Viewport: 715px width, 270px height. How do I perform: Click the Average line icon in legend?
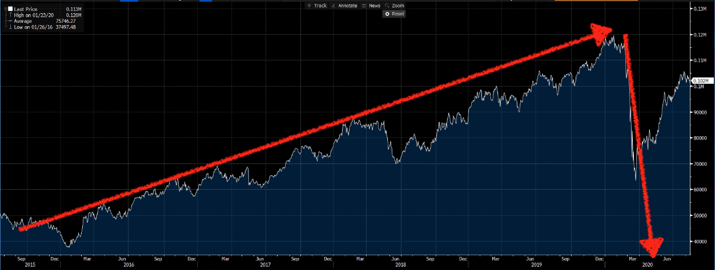pos(10,21)
